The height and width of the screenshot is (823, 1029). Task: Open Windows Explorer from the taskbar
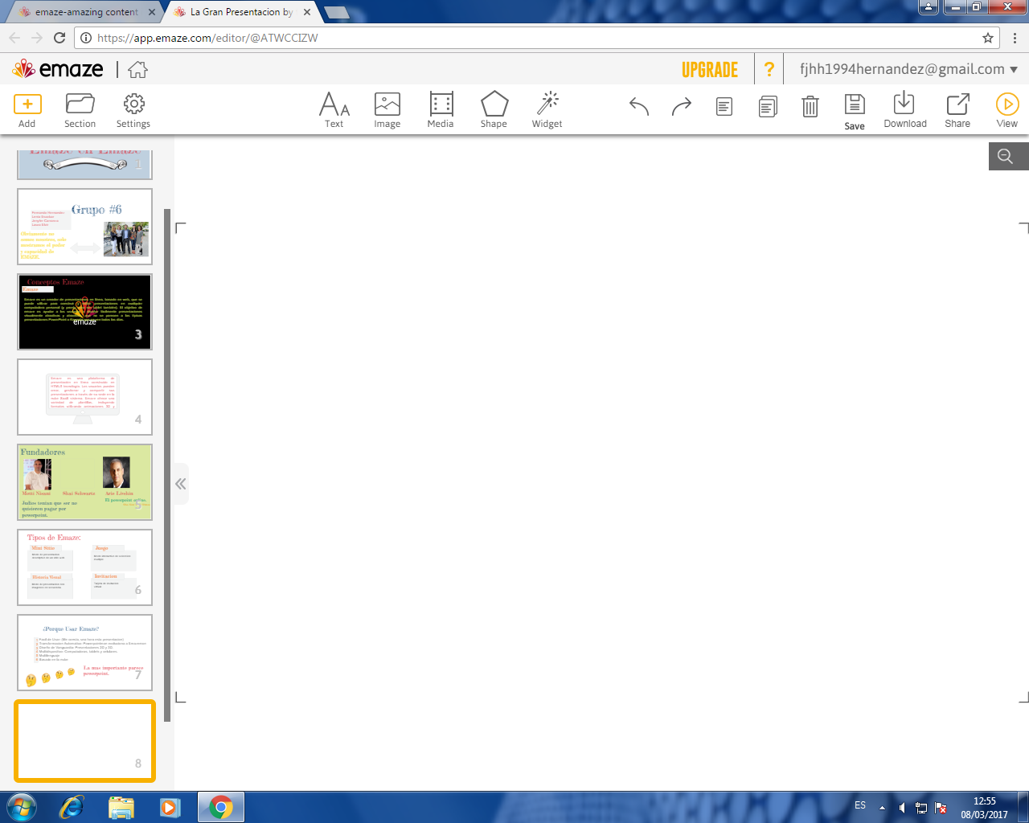121,806
